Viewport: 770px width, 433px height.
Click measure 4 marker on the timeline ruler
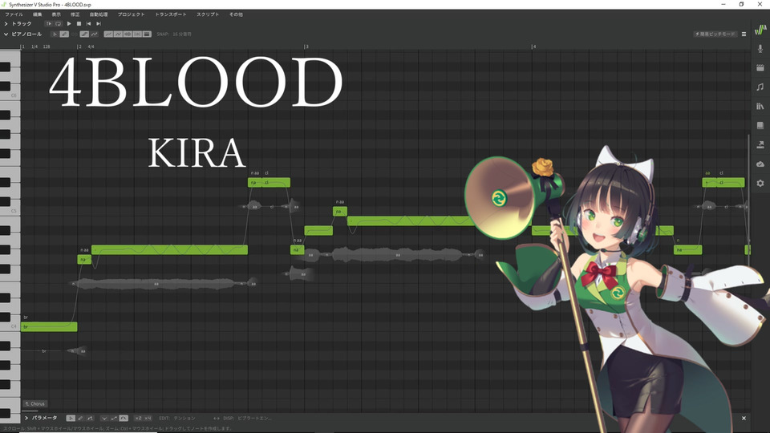[533, 47]
